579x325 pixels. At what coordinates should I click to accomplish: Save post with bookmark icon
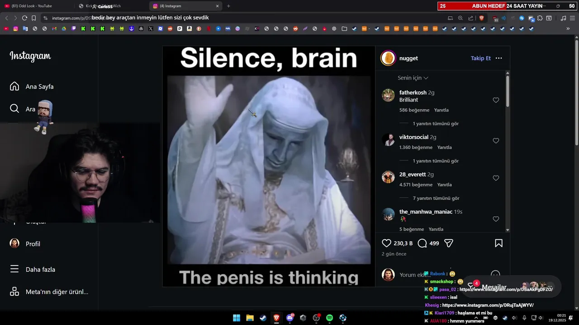(x=498, y=243)
